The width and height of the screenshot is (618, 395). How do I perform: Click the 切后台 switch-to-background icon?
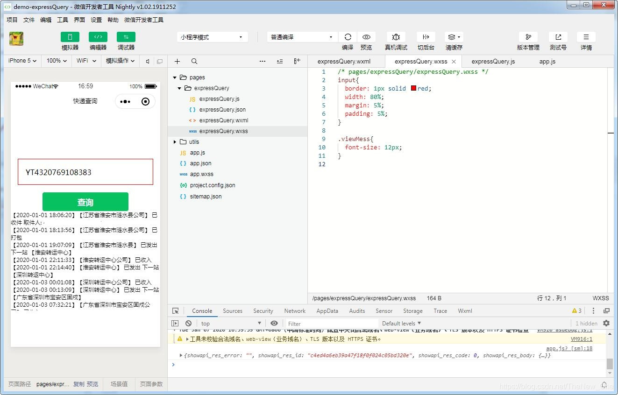point(426,37)
